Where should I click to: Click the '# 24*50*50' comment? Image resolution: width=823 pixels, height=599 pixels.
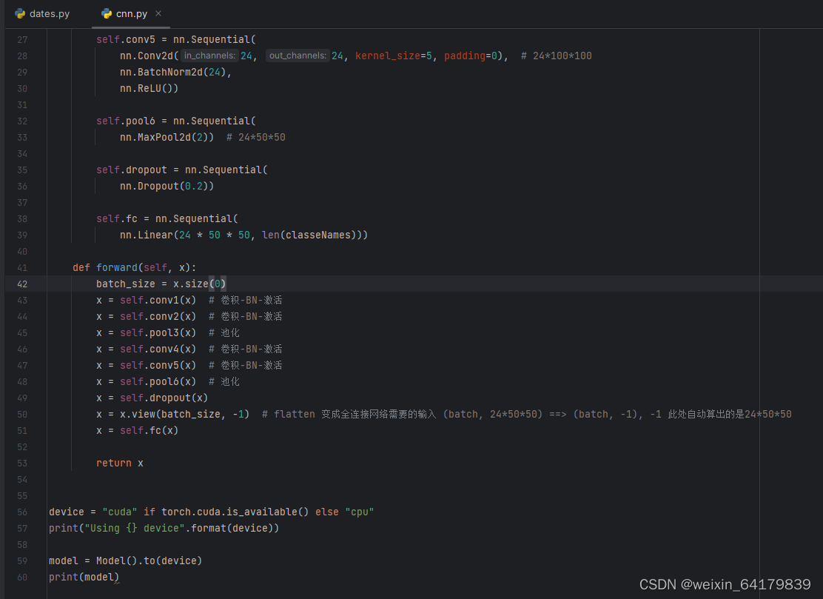pyautogui.click(x=255, y=138)
